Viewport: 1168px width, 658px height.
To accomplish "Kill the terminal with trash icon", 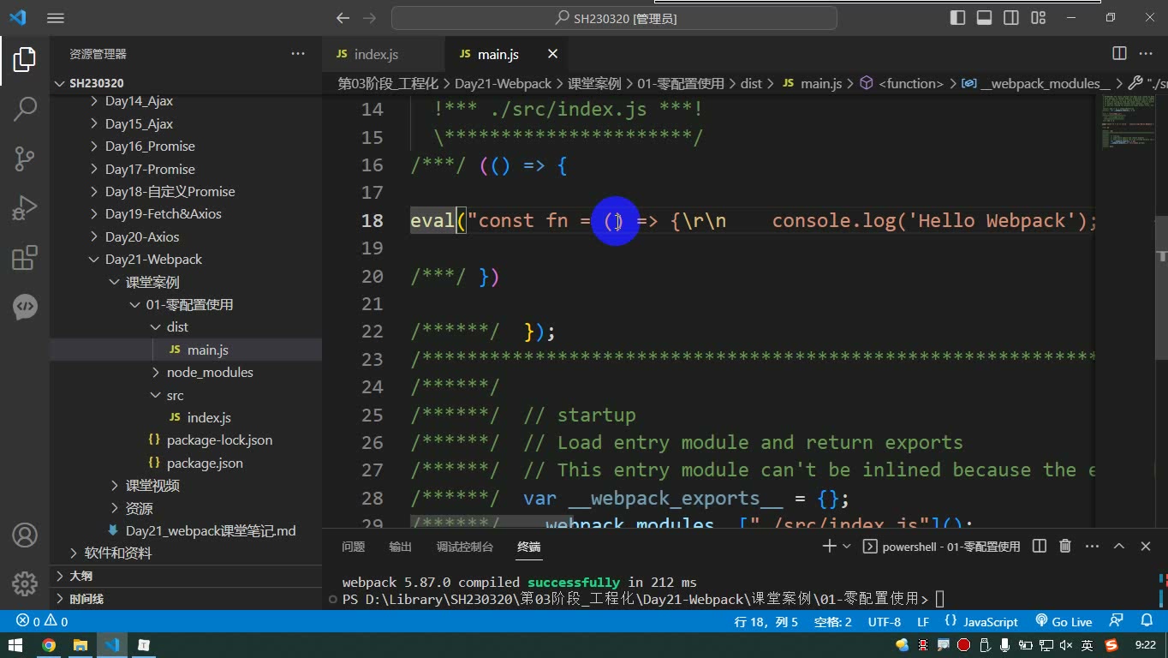I will click(x=1065, y=546).
